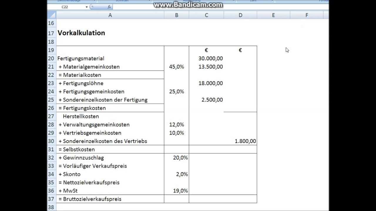Select column A header

click(110, 15)
